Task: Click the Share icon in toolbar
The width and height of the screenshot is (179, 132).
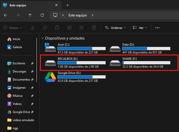Action: tap(82, 28)
